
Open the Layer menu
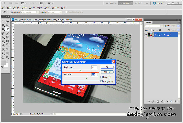tap(24, 8)
